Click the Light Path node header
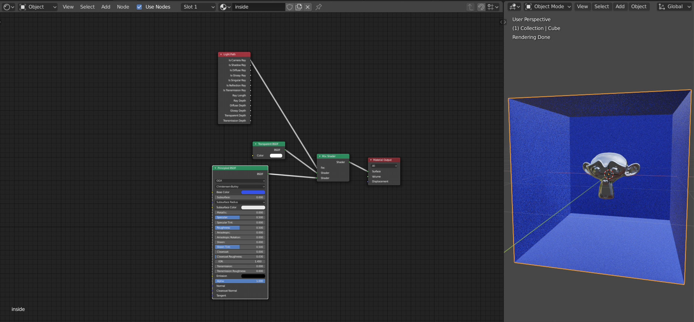 coord(234,54)
